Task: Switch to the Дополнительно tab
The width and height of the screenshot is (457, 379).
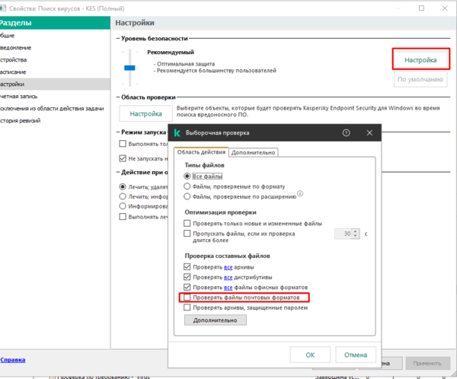Action: (254, 153)
